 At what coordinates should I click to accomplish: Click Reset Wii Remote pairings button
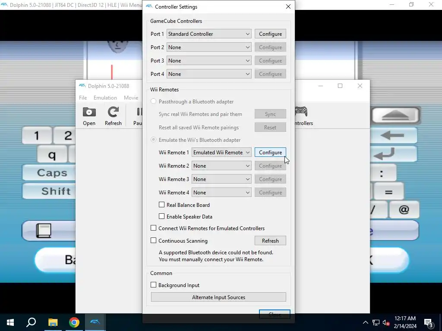click(x=270, y=127)
